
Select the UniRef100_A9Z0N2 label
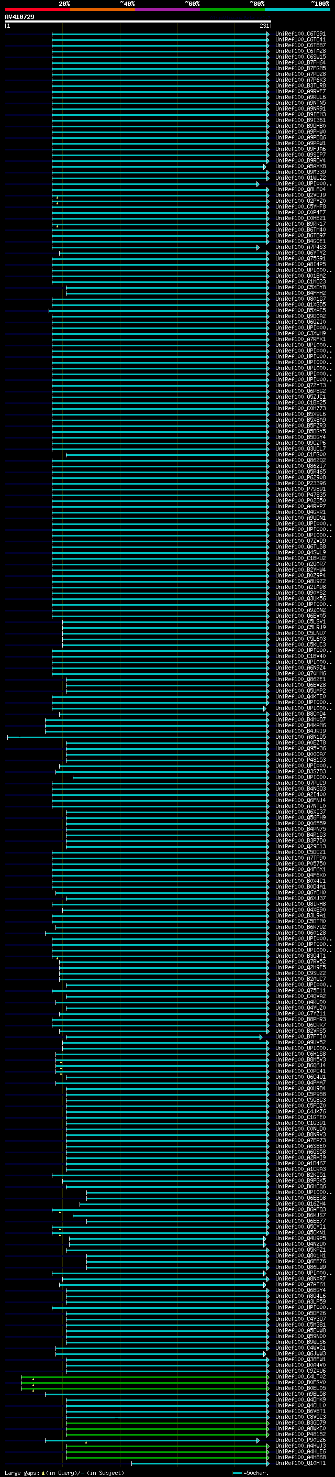300,610
